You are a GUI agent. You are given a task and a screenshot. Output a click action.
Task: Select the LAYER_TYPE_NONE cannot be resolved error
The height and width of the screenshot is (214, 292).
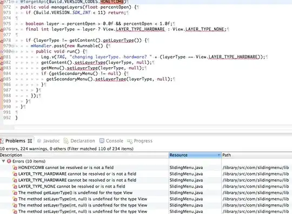coord(72,186)
